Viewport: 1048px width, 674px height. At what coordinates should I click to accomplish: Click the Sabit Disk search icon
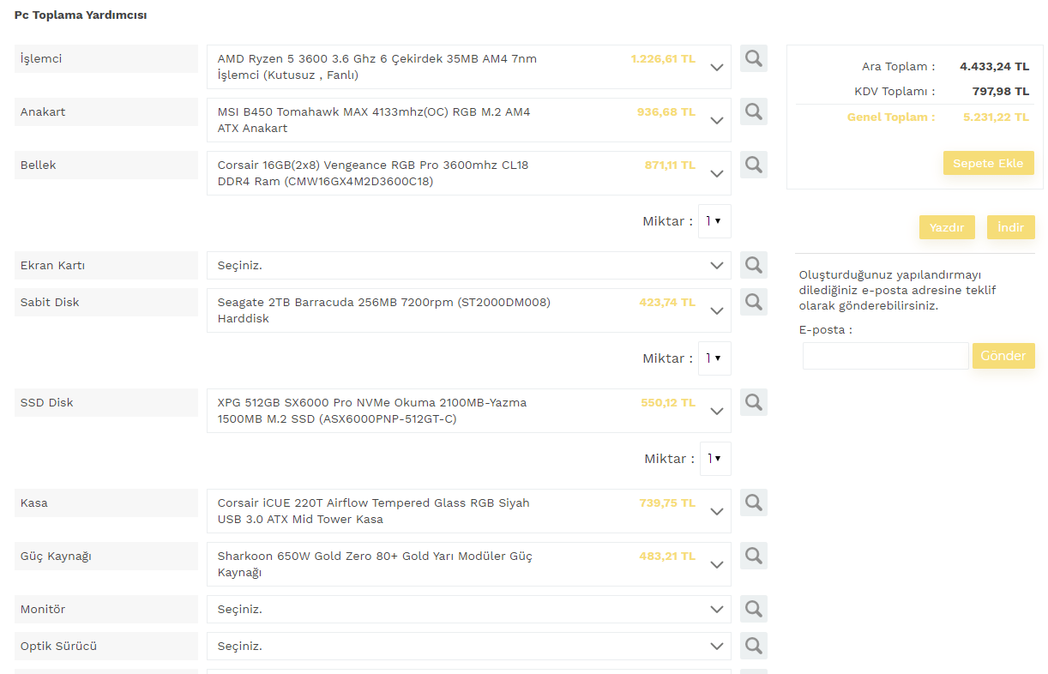[x=753, y=302]
